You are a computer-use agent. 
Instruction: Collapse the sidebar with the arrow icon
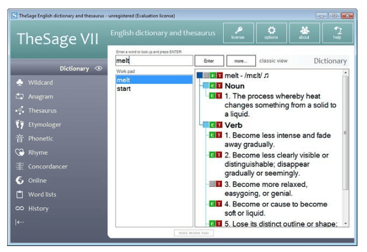pos(19,222)
